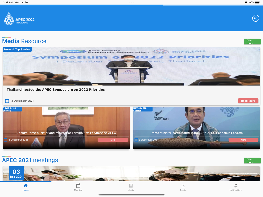See more in Media Resource section
Image resolution: width=263 pixels, height=197 pixels.
(x=252, y=42)
